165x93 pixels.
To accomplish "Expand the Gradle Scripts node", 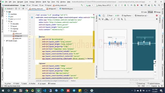I will (x=4, y=41).
